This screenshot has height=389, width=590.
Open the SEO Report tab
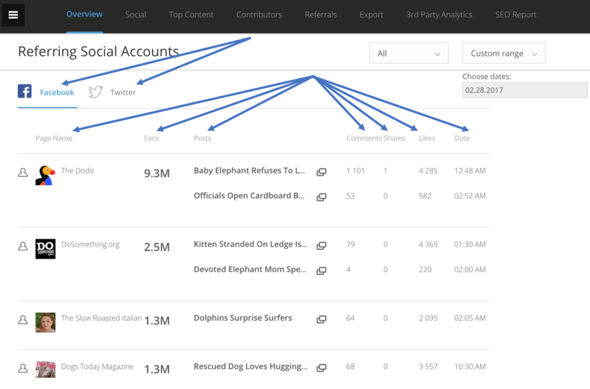point(515,14)
